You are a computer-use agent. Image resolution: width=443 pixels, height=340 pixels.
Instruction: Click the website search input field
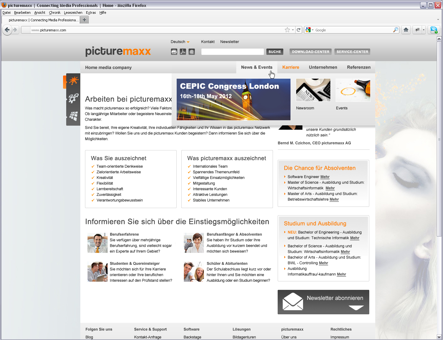click(232, 52)
